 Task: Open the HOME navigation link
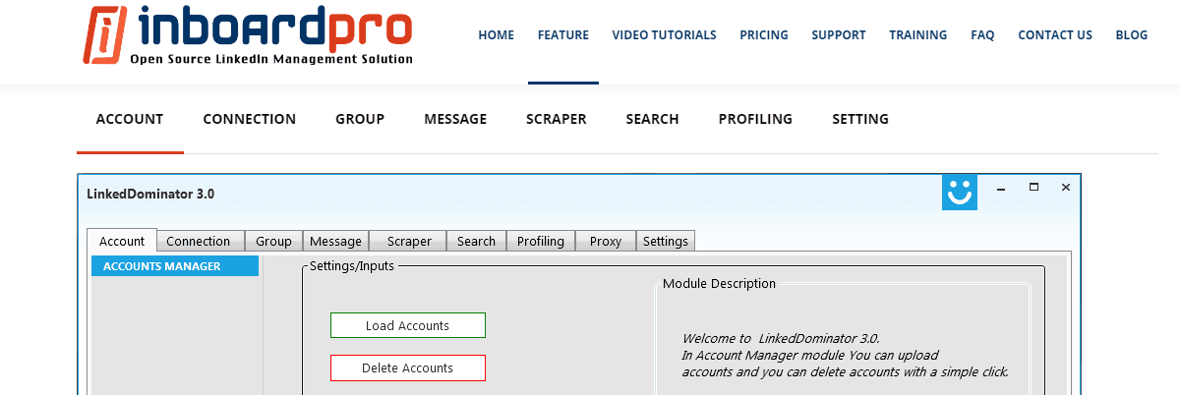pos(497,35)
